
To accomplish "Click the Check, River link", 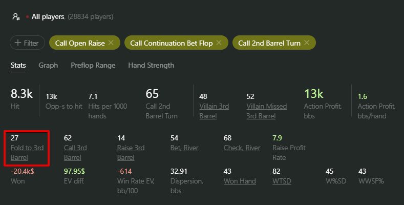I will [x=242, y=148].
